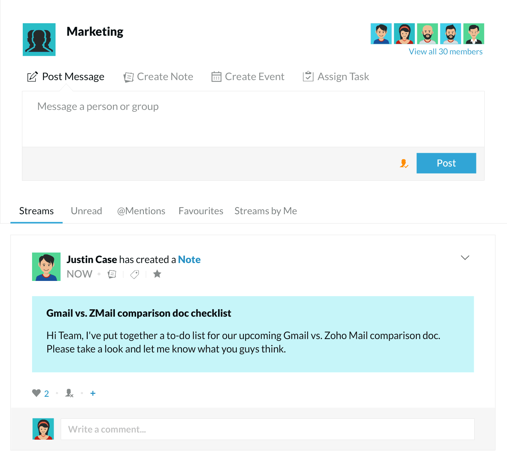Image resolution: width=507 pixels, height=462 pixels.
Task: Open the Create Event option
Action: click(x=248, y=77)
